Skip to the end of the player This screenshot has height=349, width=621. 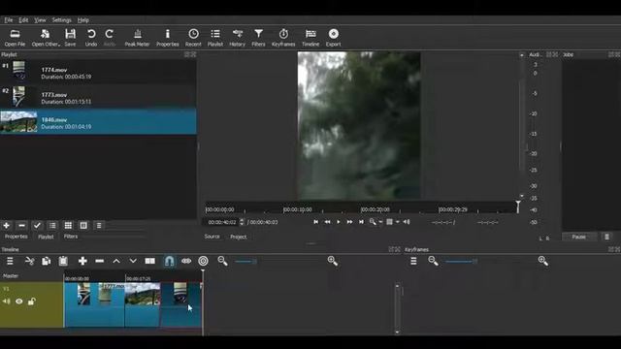pyautogui.click(x=361, y=222)
